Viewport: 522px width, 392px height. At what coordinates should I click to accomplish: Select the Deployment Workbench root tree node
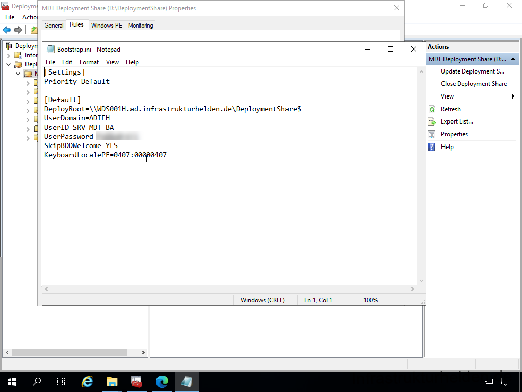26,45
